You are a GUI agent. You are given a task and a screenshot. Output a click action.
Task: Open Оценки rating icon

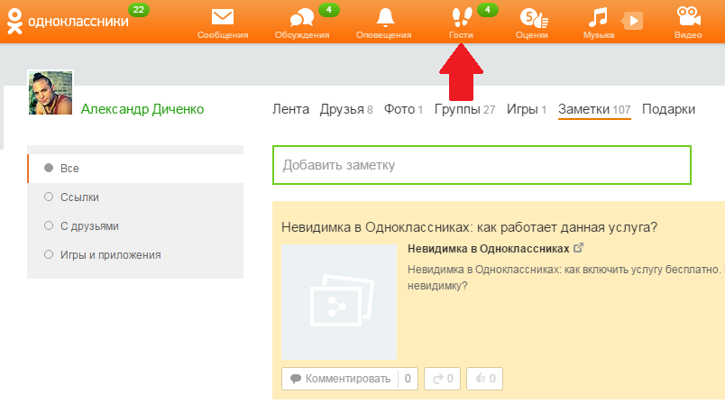tap(533, 19)
